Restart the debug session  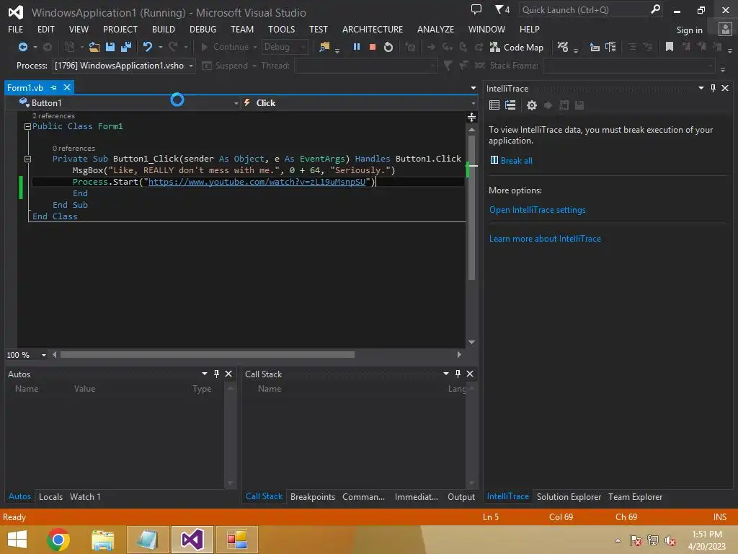pyautogui.click(x=388, y=47)
